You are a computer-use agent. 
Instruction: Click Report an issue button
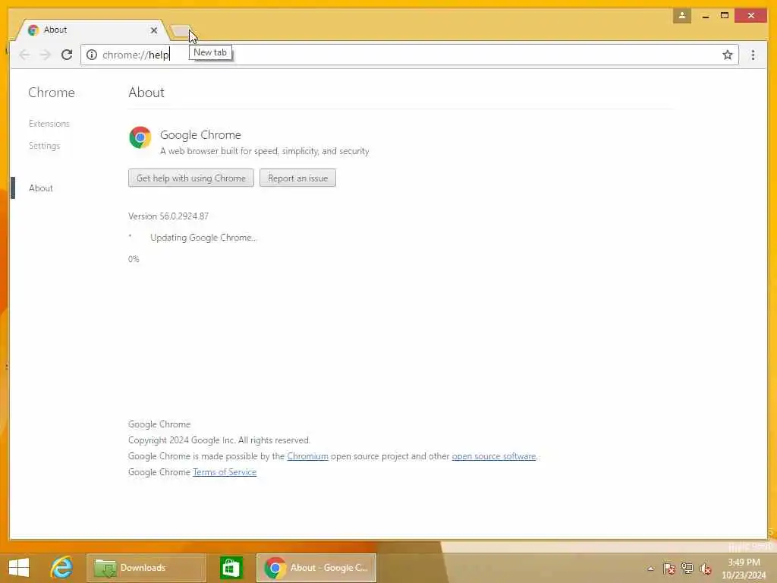click(x=297, y=178)
